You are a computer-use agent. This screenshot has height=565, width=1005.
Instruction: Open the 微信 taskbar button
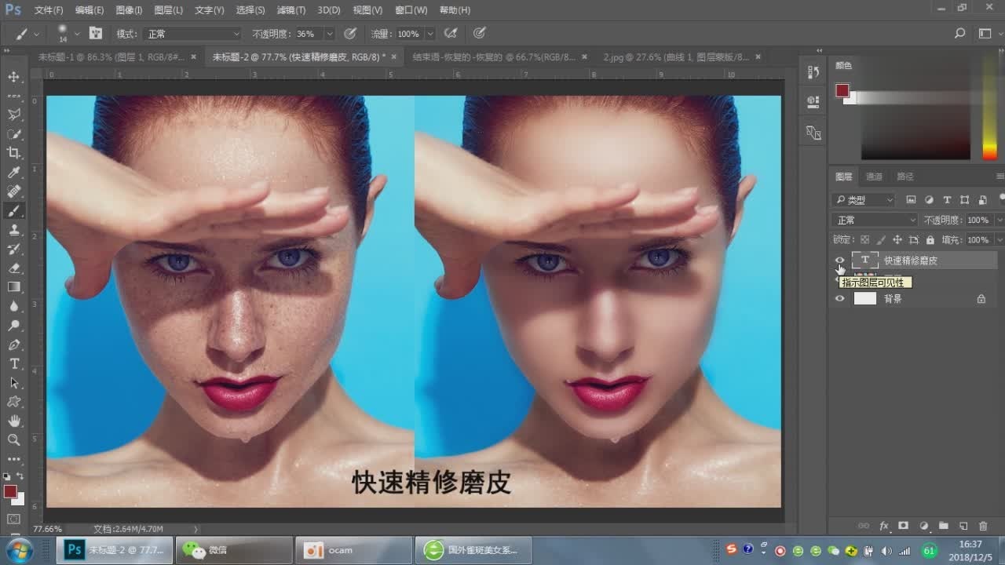coord(232,550)
